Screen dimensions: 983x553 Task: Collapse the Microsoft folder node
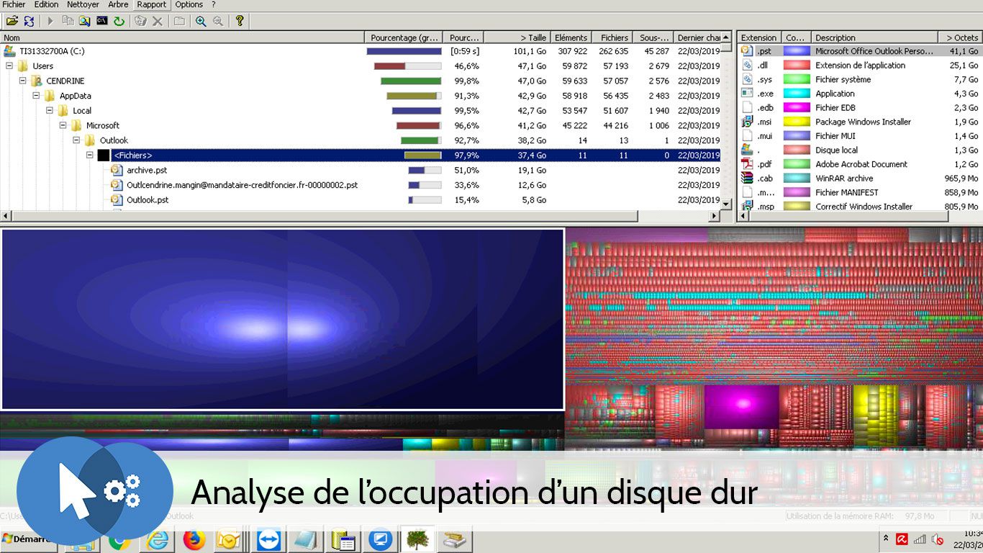pos(63,125)
